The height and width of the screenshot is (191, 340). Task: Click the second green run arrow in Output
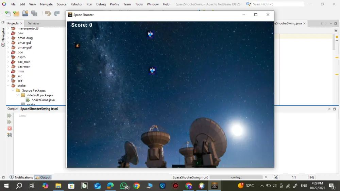[9, 122]
